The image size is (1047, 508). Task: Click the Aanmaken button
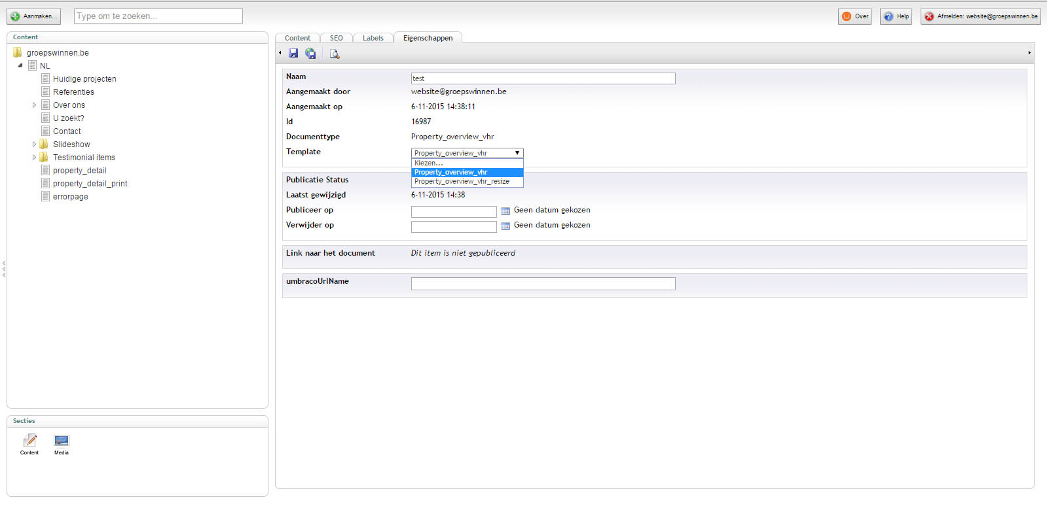point(33,16)
